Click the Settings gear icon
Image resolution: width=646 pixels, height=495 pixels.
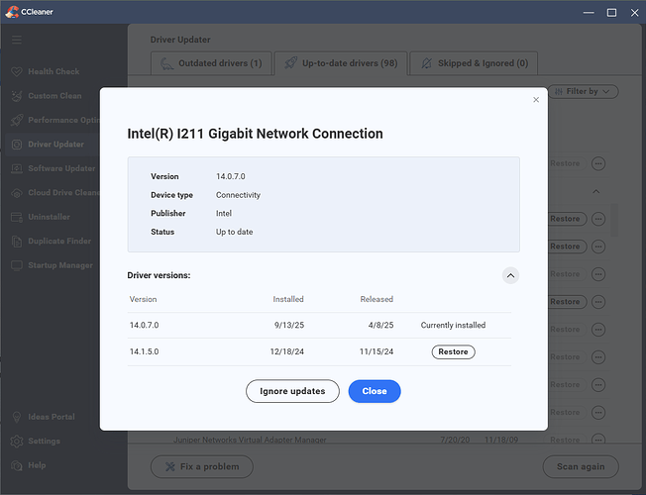(x=17, y=442)
